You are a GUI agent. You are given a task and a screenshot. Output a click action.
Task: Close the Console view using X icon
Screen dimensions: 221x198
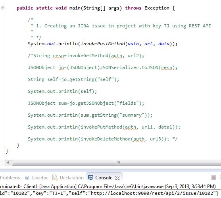tap(117, 178)
